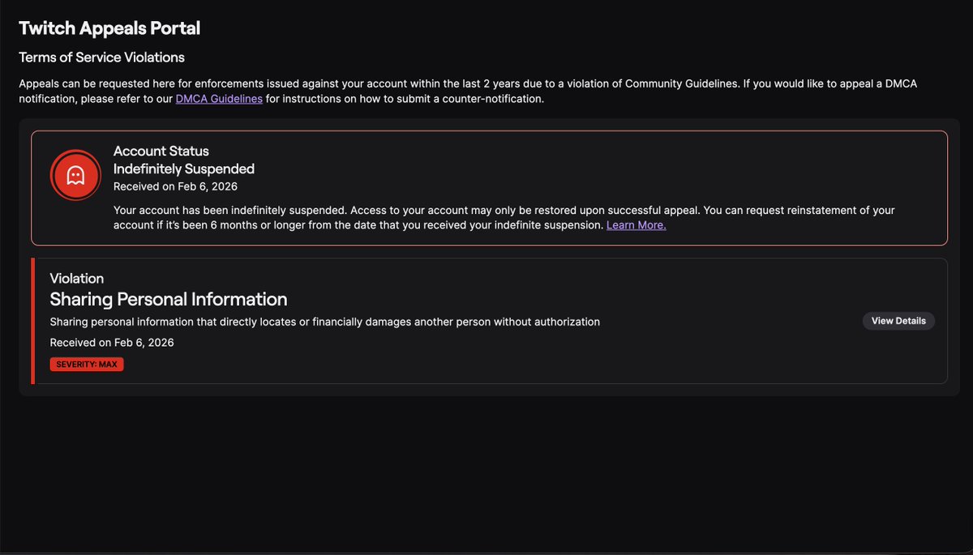Click the SEVERITY: MAX badge
Viewport: 973px width, 555px height.
tap(87, 365)
